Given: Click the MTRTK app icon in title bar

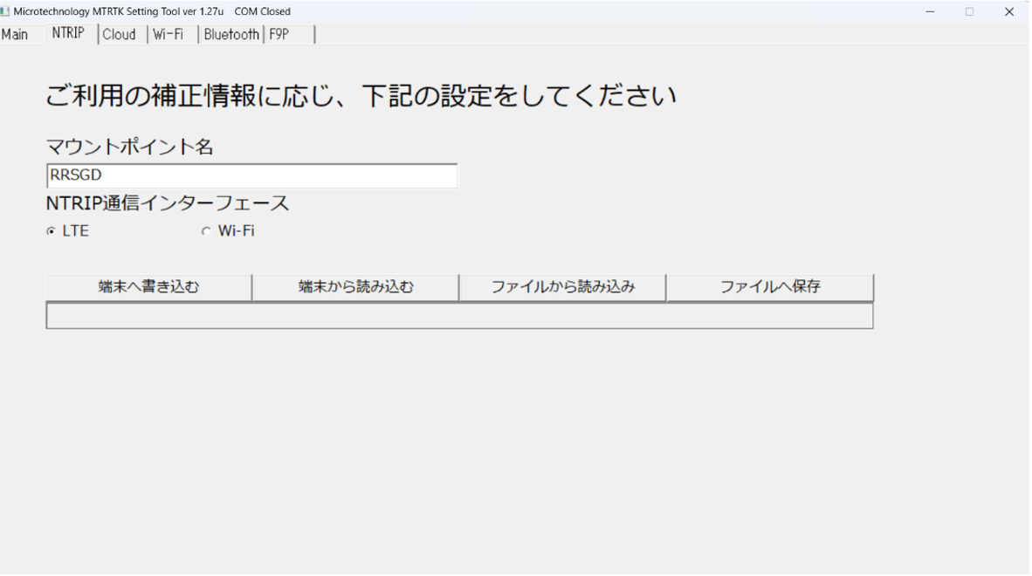Looking at the screenshot, I should point(5,11).
